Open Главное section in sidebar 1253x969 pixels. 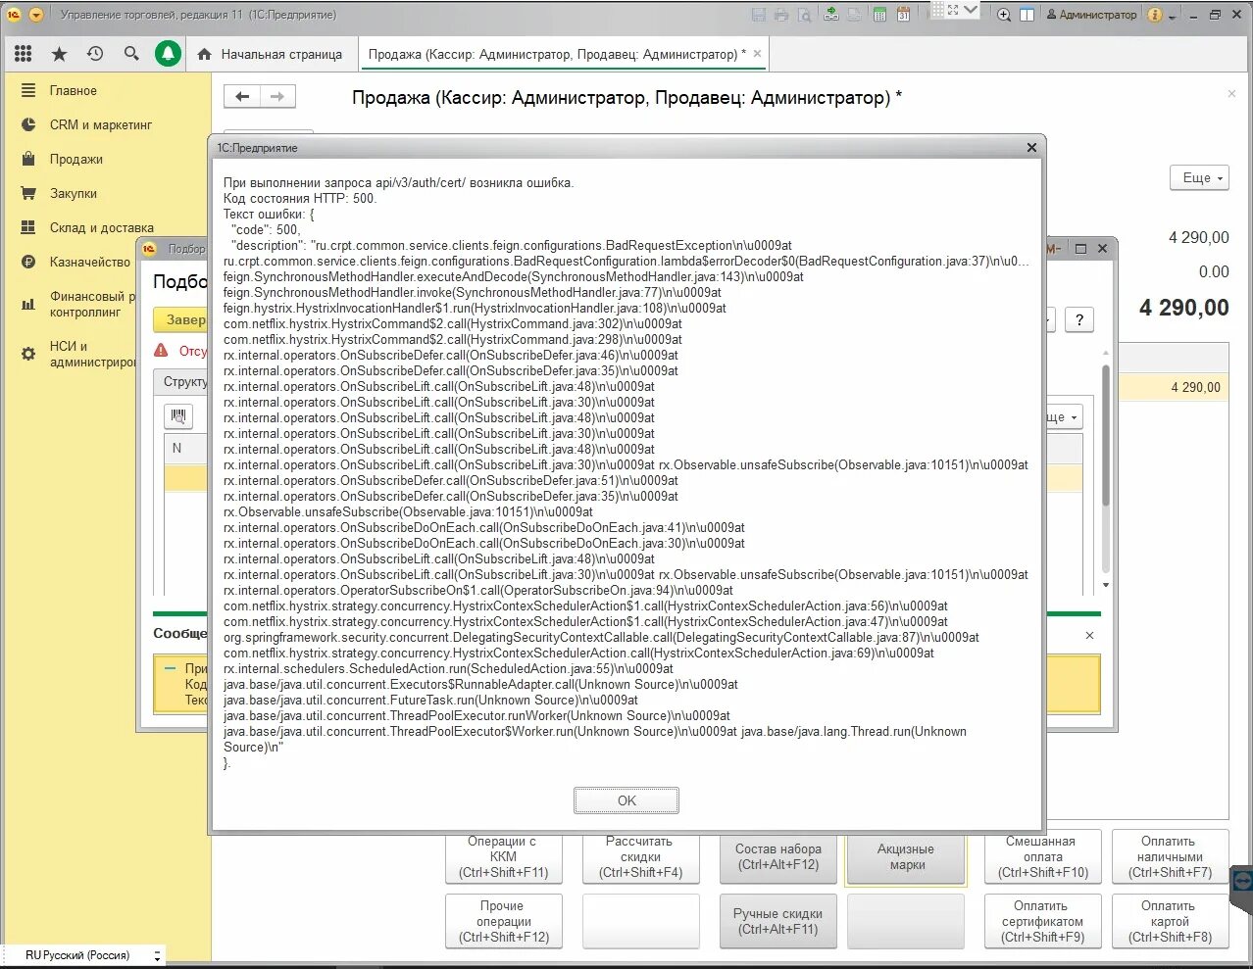pos(74,90)
